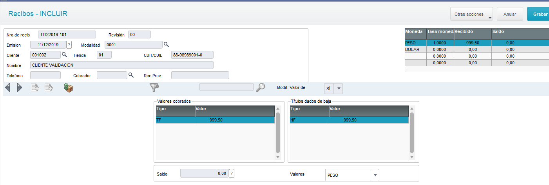This screenshot has width=549, height=185.
Task: Select the NF row in Títulos dados de baja
Action: point(349,120)
